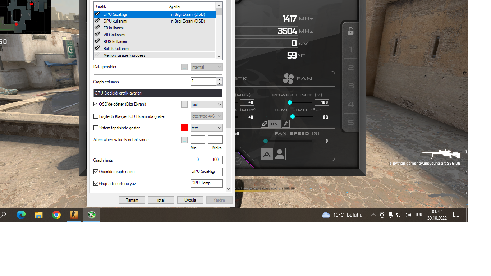This screenshot has height=276, width=491.
Task: Click the Fan Speed slider handle
Action: pos(266,141)
